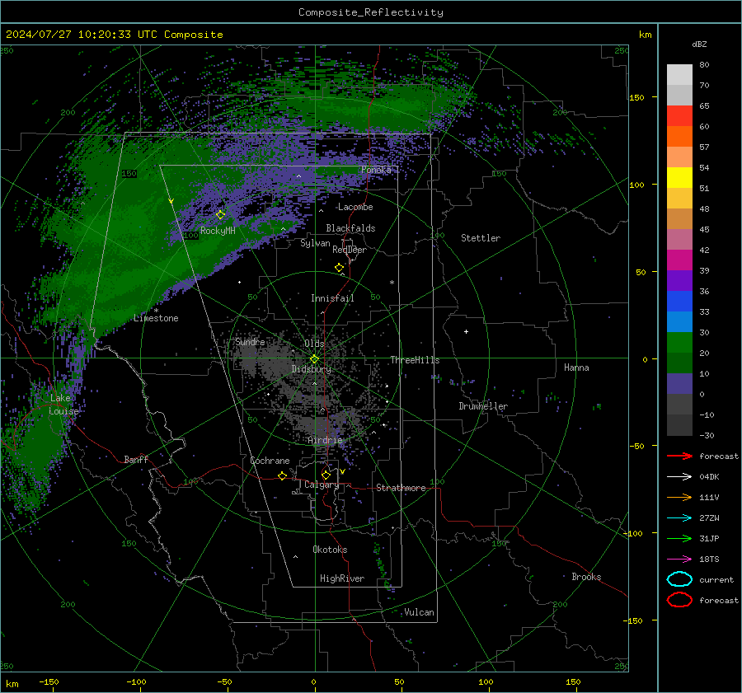
Task: Click the Stettler label
Action: pyautogui.click(x=481, y=238)
